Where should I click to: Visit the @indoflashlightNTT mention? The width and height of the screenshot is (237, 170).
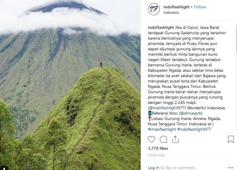point(167,108)
